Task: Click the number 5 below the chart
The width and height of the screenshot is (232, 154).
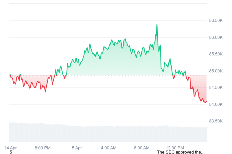Action: pos(11,152)
